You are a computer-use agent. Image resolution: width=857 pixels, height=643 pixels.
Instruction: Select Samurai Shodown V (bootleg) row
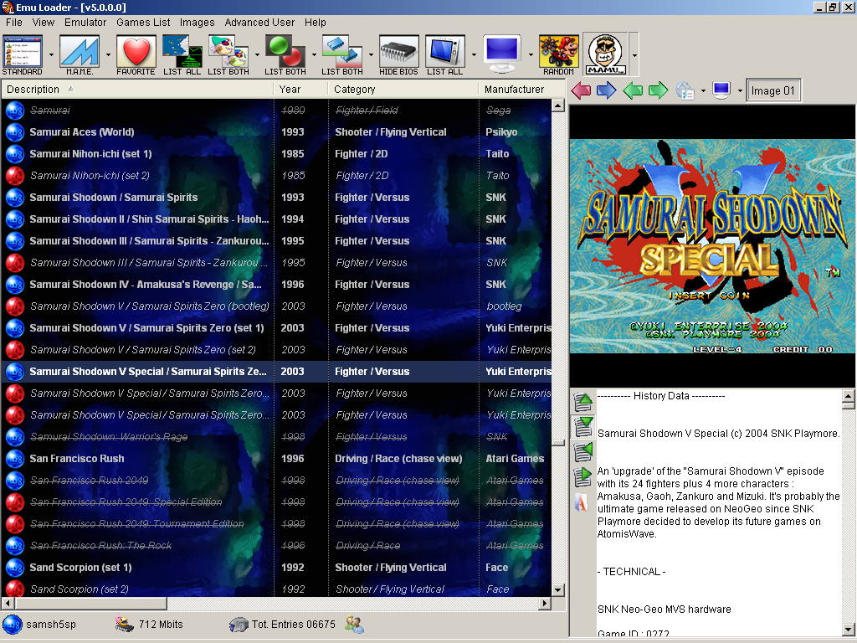pos(276,306)
